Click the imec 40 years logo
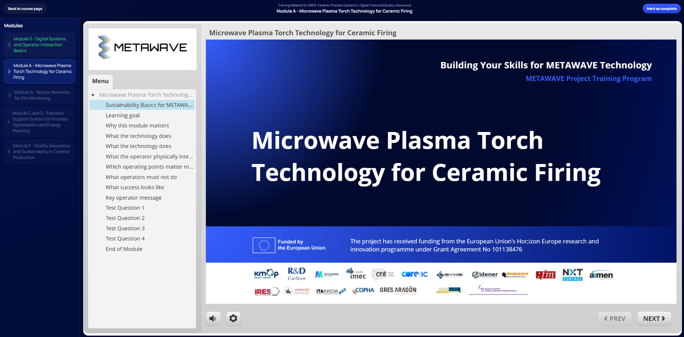The width and height of the screenshot is (684, 337). 356,274
